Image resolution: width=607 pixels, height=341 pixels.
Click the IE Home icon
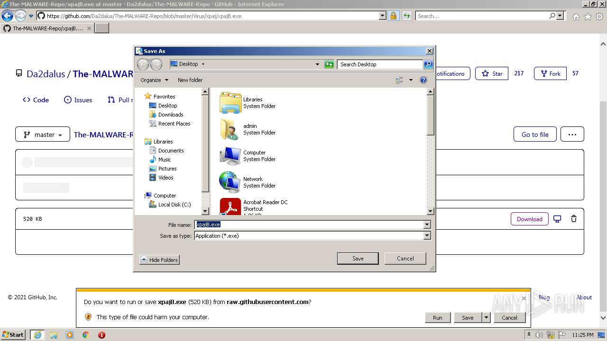[x=576, y=17]
